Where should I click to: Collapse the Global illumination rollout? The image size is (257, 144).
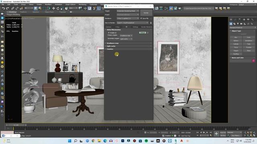(x=128, y=30)
